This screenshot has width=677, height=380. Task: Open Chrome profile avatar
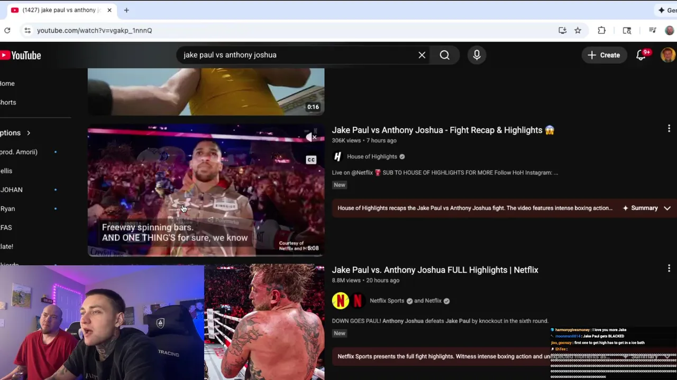click(670, 31)
